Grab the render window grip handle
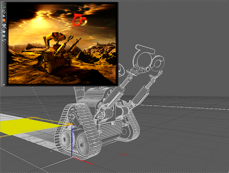 pos(4,4)
